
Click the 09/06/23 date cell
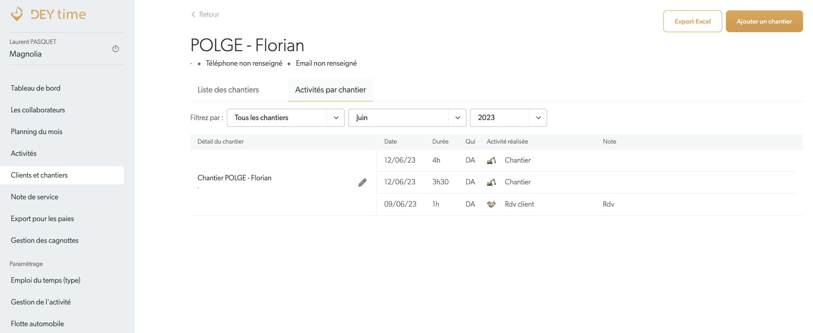(x=400, y=204)
